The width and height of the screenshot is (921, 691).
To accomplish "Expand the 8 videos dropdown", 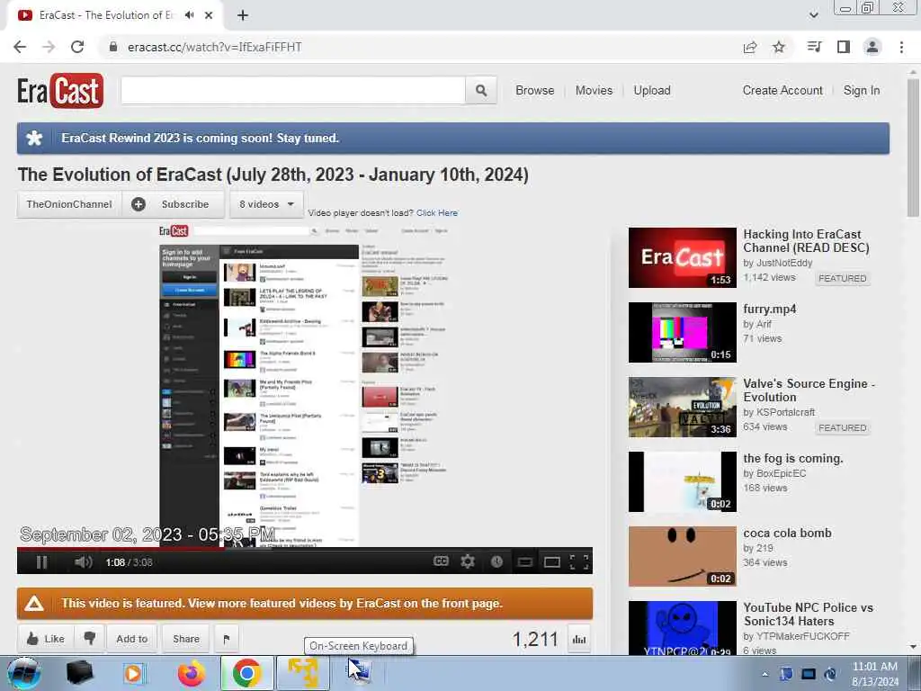I will click(266, 204).
